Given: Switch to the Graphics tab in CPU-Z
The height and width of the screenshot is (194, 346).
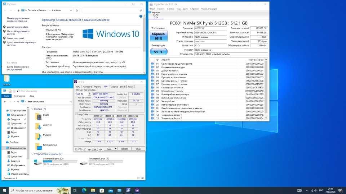Looking at the screenshot, I should [114, 87].
